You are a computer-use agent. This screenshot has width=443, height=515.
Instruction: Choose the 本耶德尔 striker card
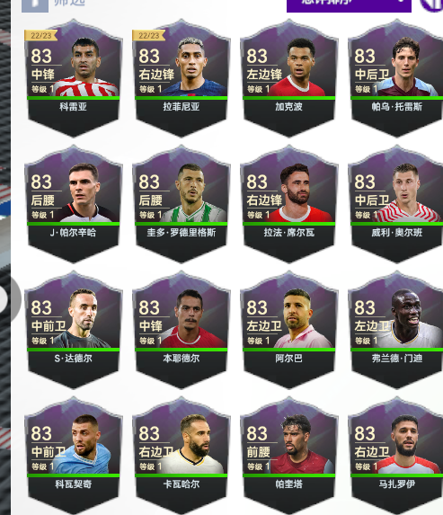(x=181, y=330)
